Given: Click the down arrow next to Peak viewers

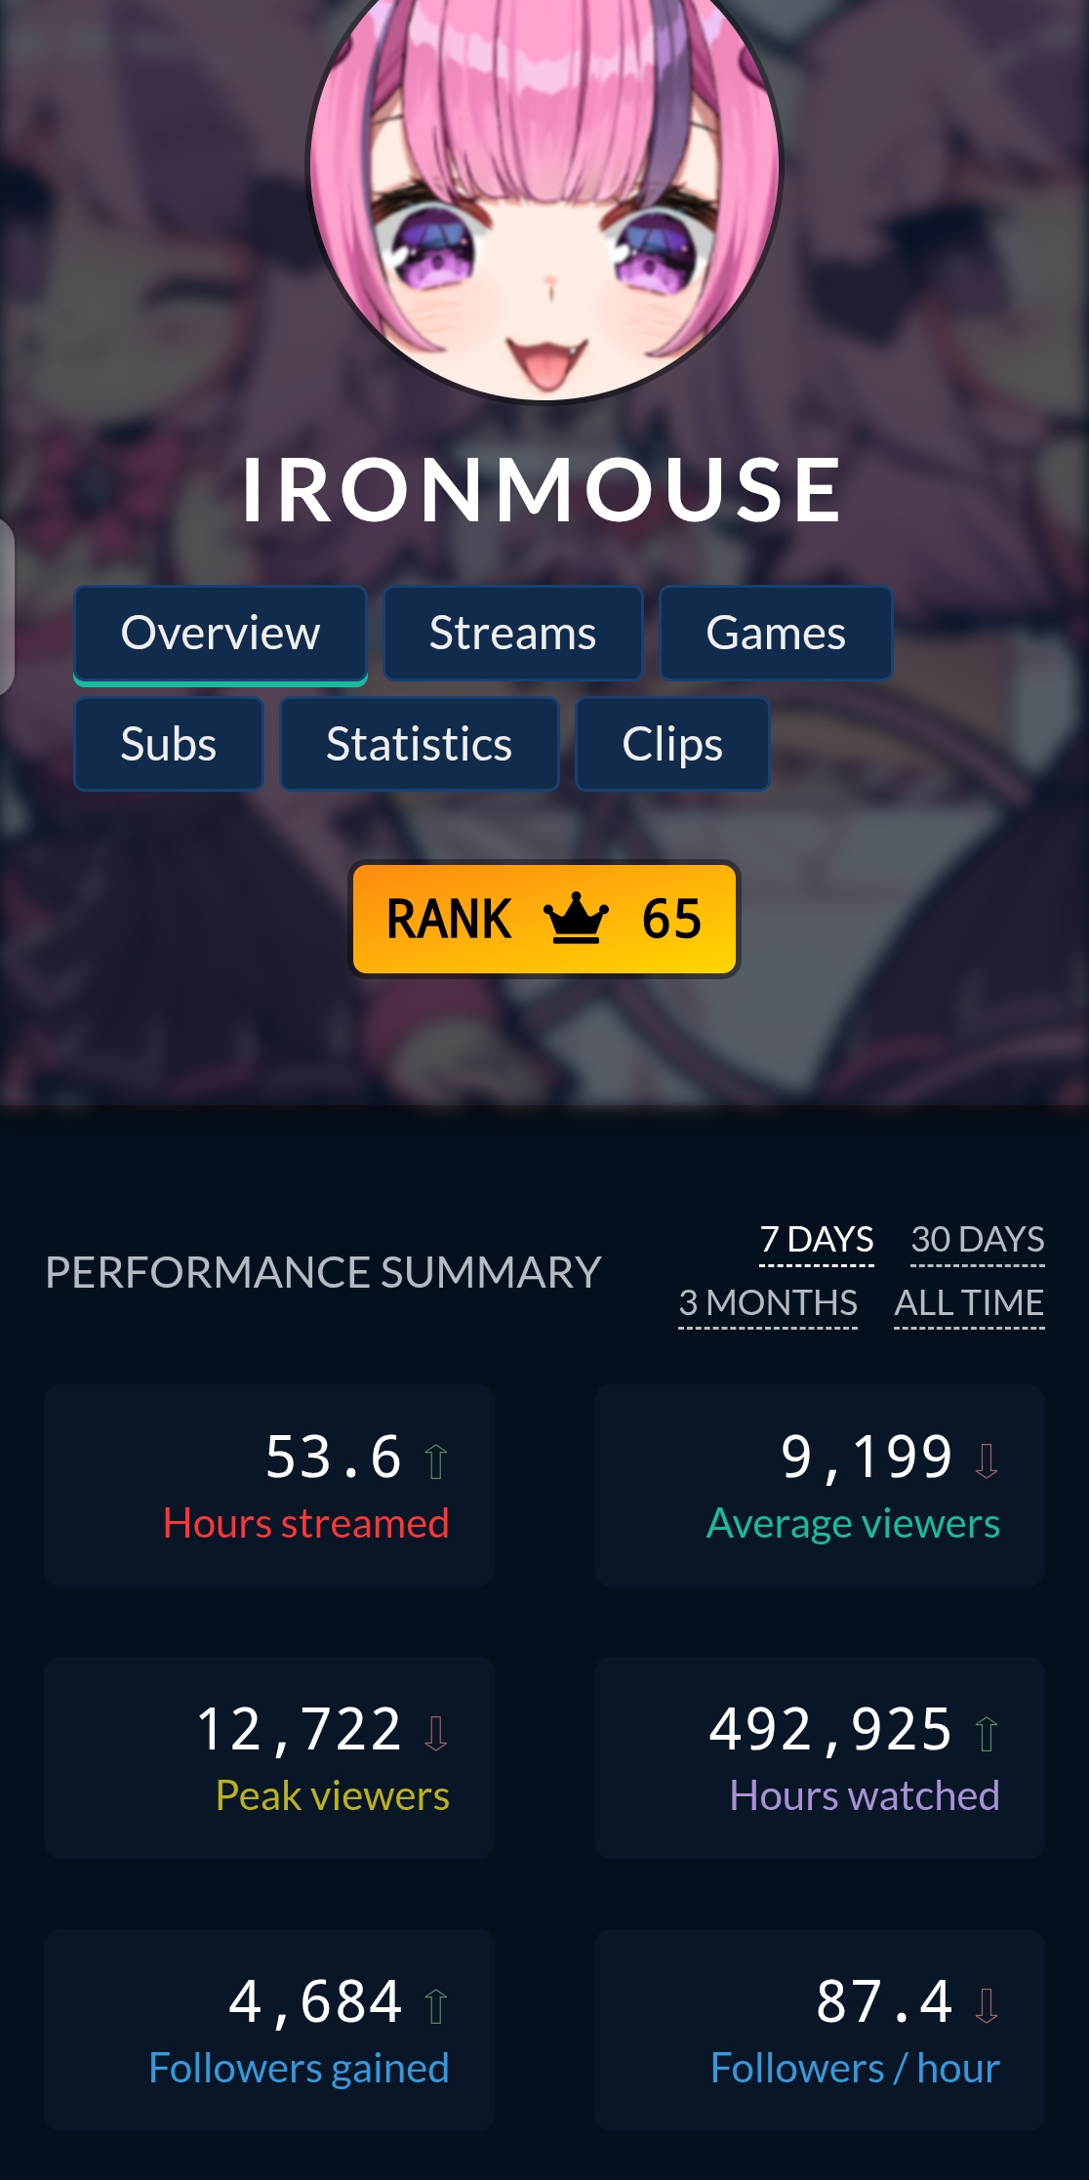Looking at the screenshot, I should point(435,1733).
